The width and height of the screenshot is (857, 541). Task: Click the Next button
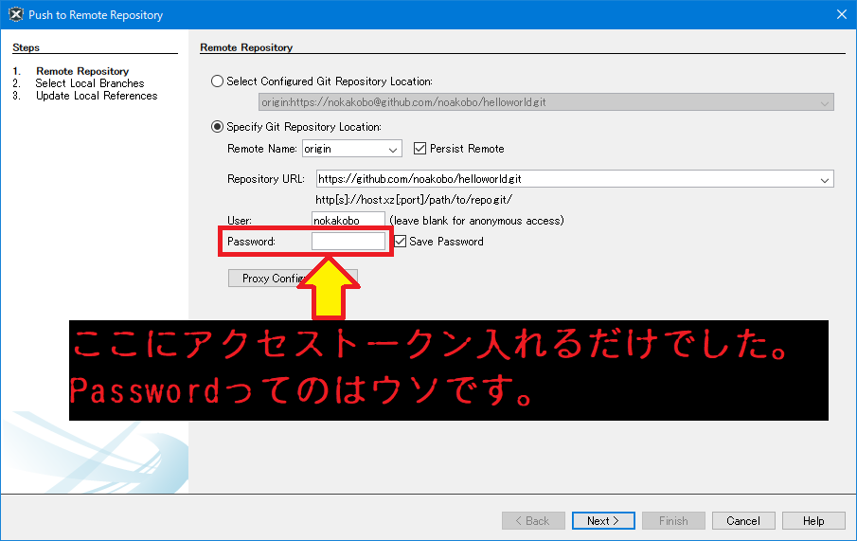point(603,521)
